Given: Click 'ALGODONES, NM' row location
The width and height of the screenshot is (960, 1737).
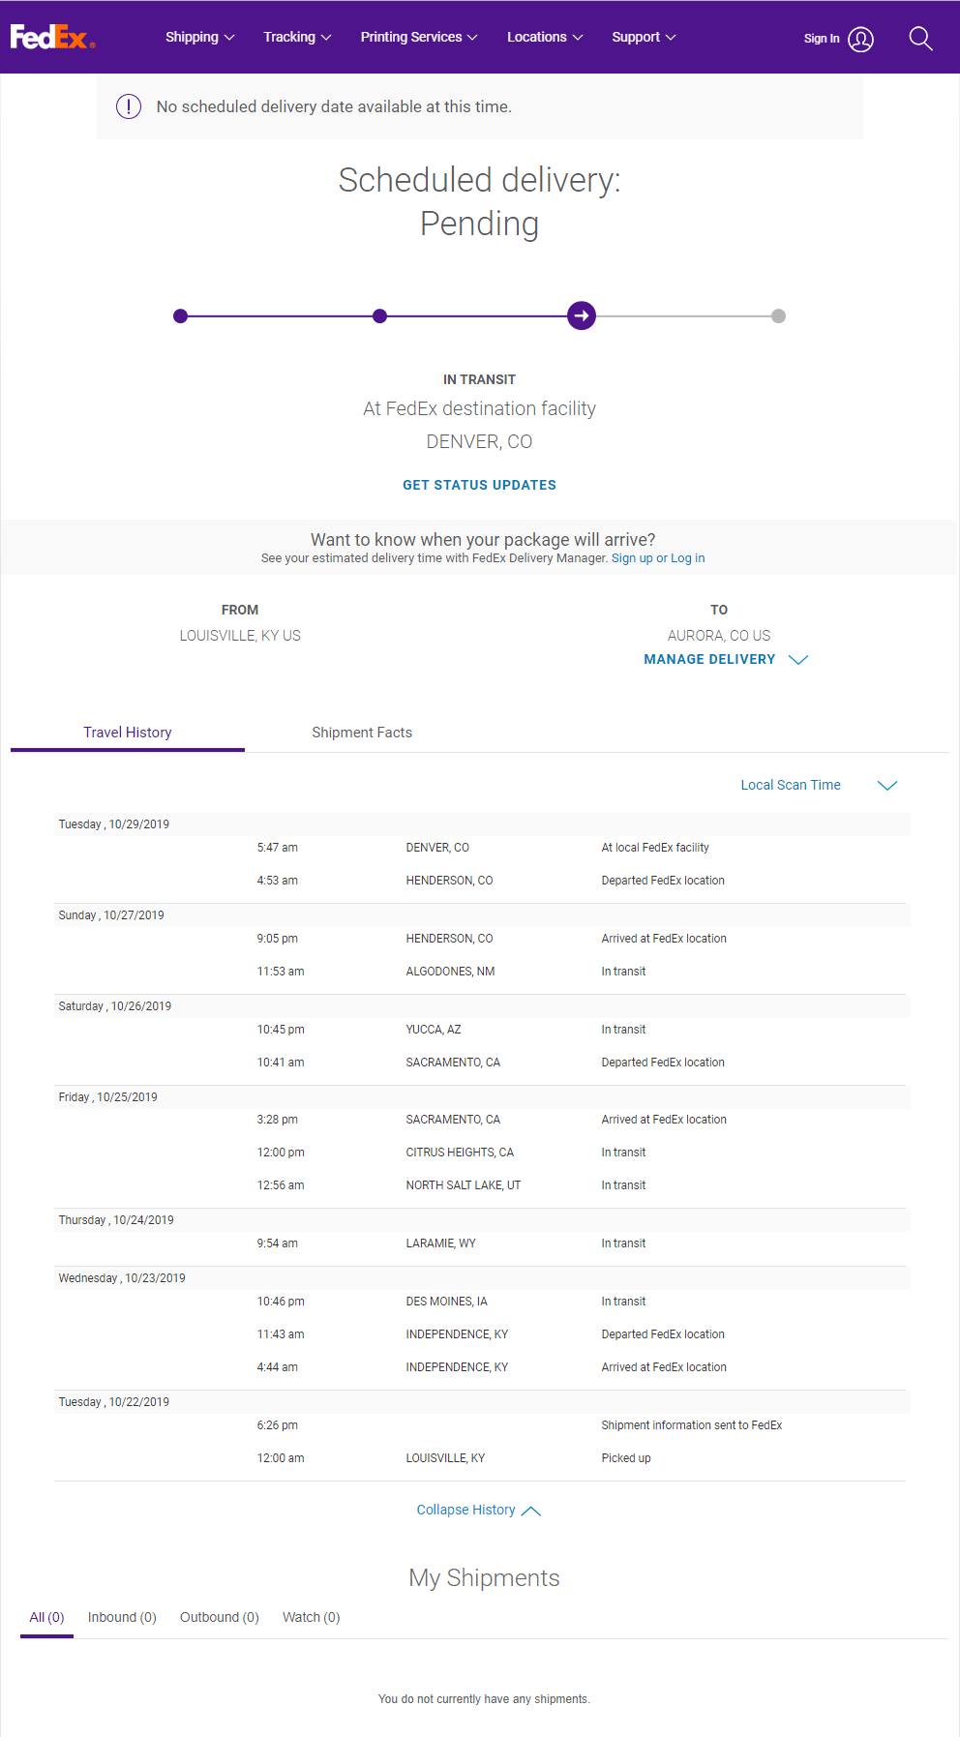Looking at the screenshot, I should pos(450,972).
